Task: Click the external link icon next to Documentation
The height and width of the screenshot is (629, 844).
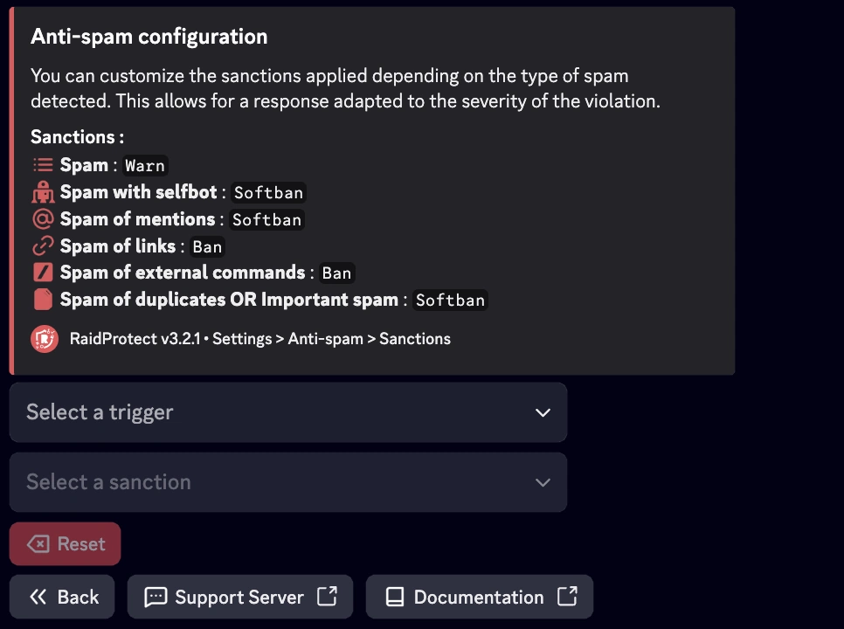Action: click(566, 597)
